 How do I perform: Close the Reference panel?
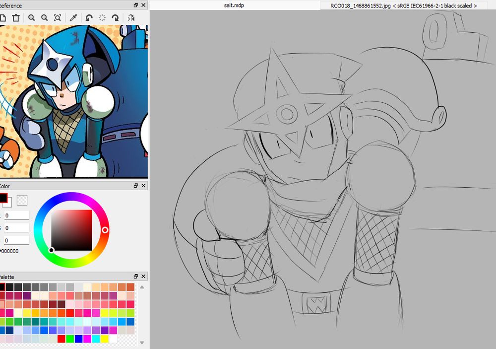tap(143, 5)
